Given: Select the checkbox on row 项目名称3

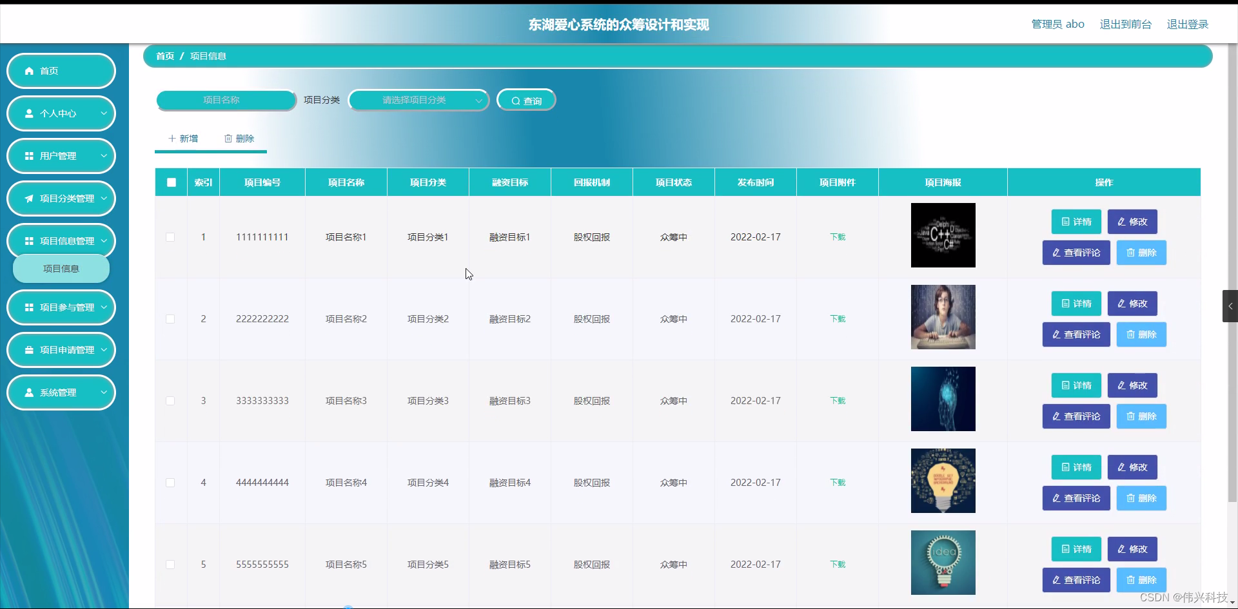Looking at the screenshot, I should [x=170, y=401].
